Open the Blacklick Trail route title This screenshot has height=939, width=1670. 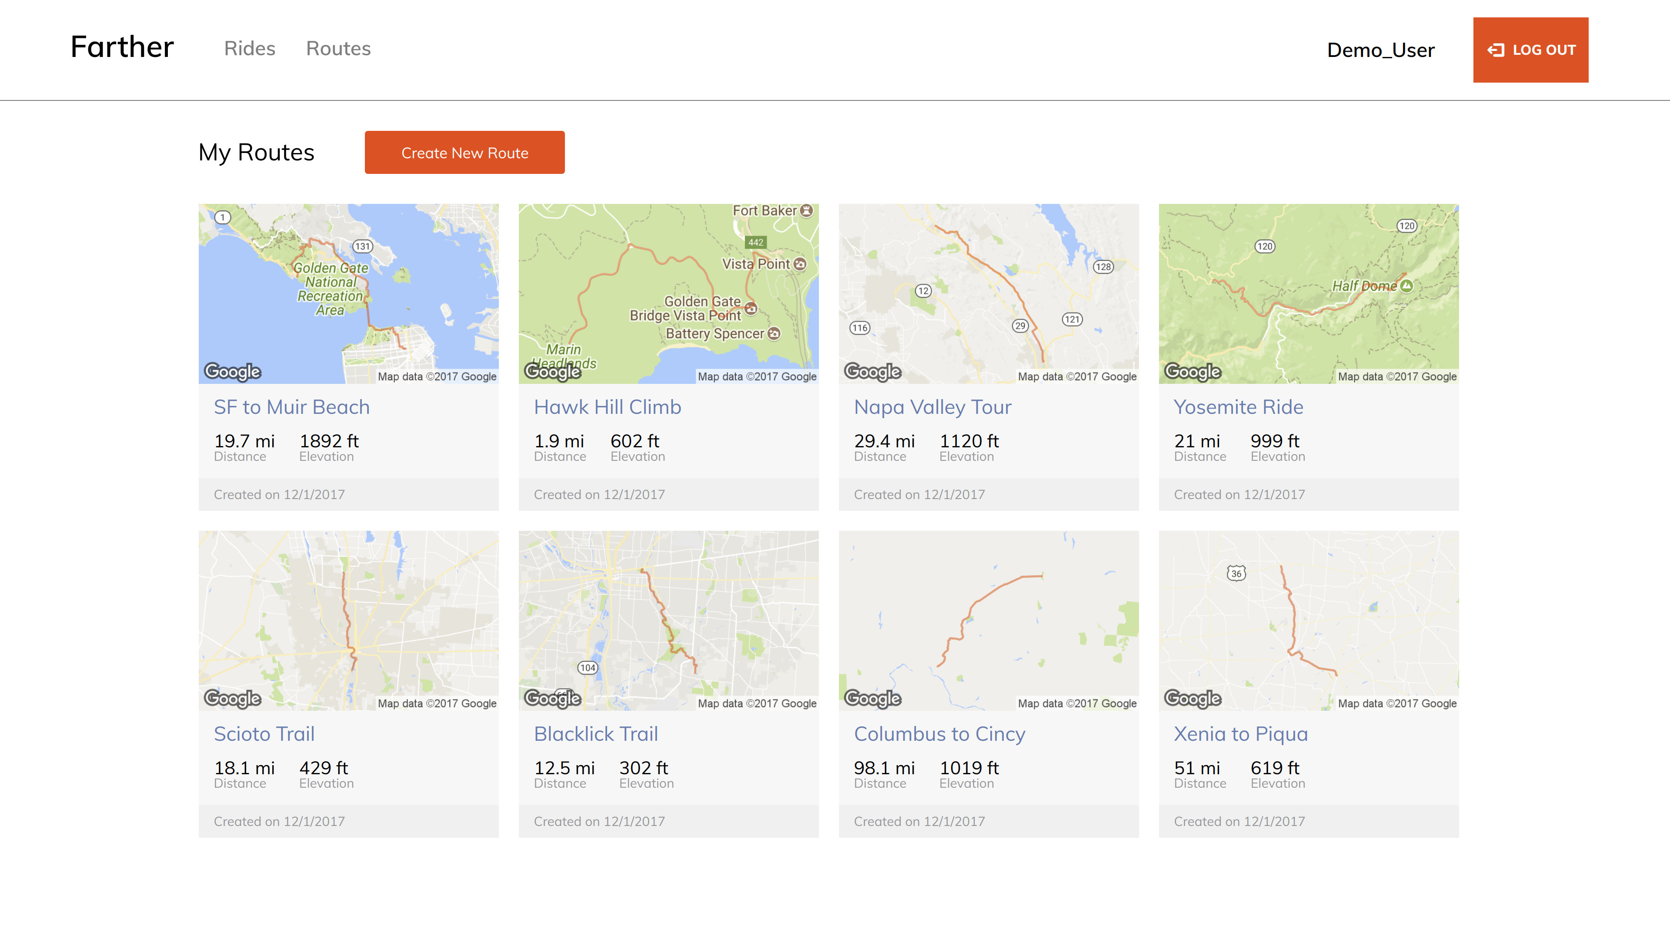(x=595, y=733)
